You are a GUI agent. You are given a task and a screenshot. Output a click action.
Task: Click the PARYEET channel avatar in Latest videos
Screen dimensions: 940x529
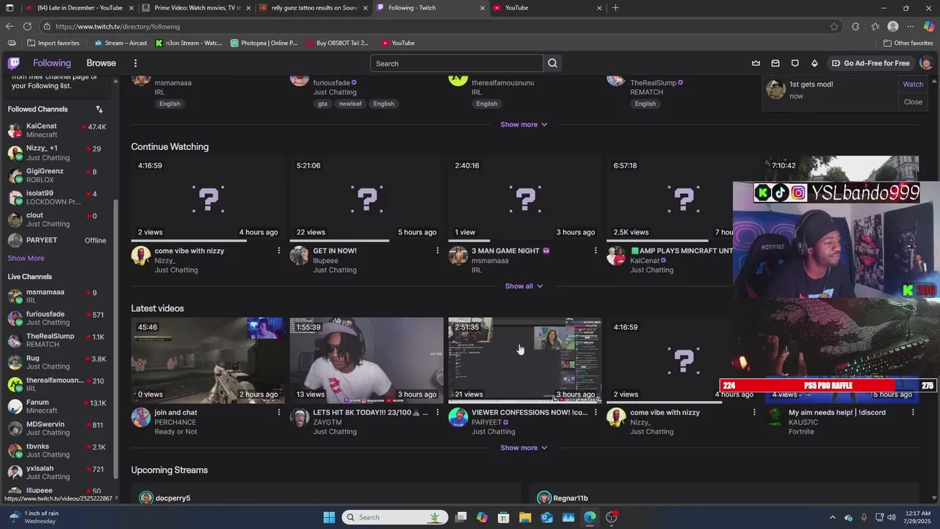458,417
